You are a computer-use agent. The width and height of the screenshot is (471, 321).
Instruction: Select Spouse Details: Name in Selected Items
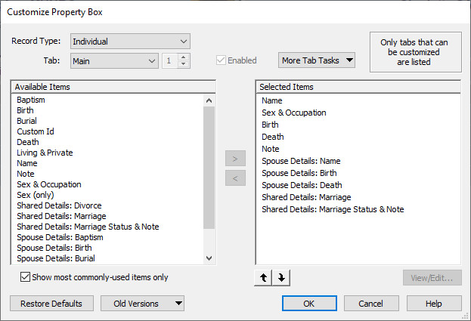point(301,161)
